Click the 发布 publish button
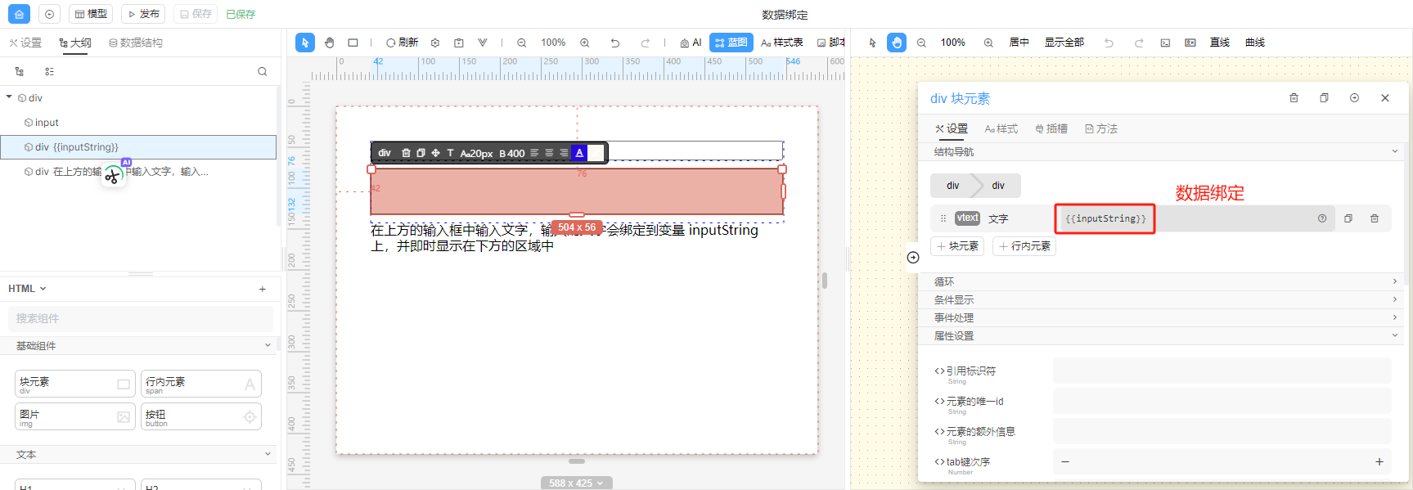This screenshot has height=490, width=1413. pyautogui.click(x=143, y=14)
